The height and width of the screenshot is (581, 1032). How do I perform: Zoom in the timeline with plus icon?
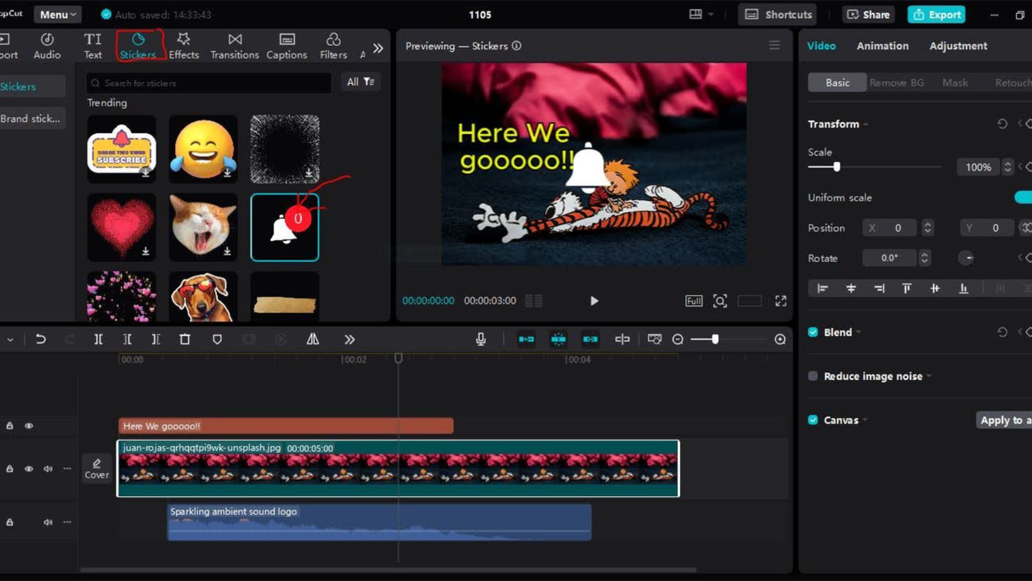click(x=780, y=340)
